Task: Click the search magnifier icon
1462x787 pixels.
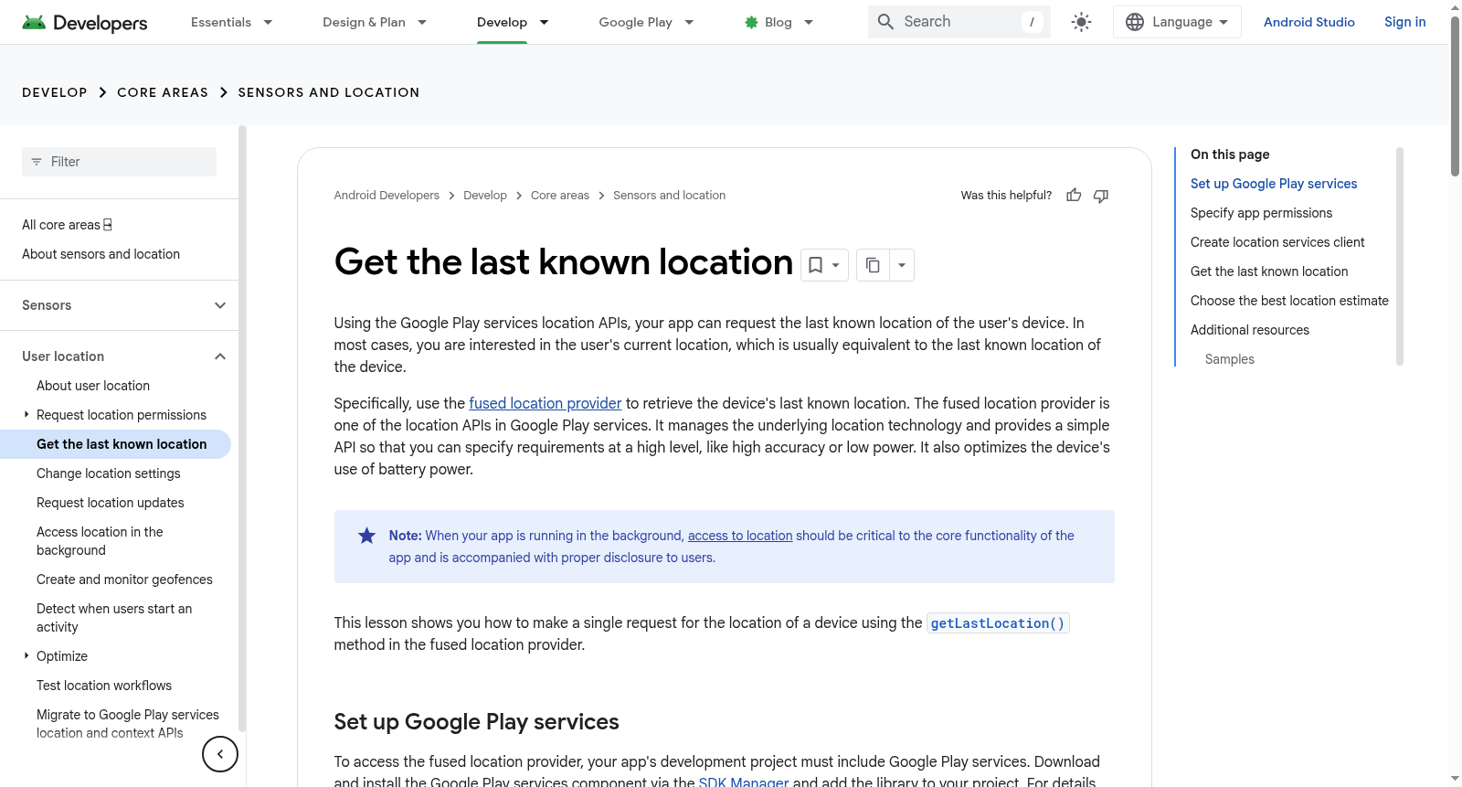Action: (885, 22)
